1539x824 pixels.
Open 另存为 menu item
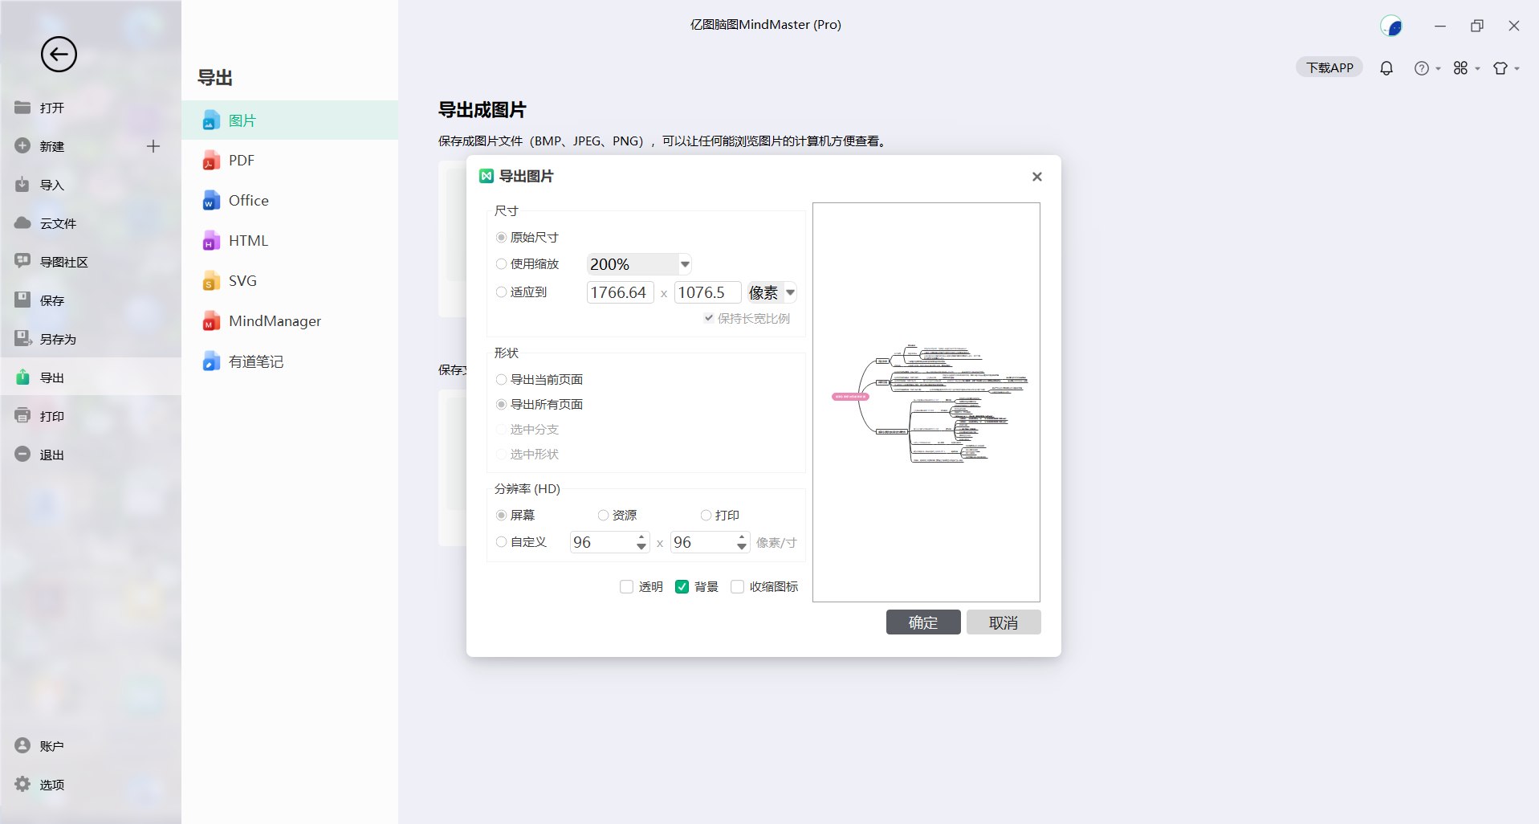click(x=91, y=339)
